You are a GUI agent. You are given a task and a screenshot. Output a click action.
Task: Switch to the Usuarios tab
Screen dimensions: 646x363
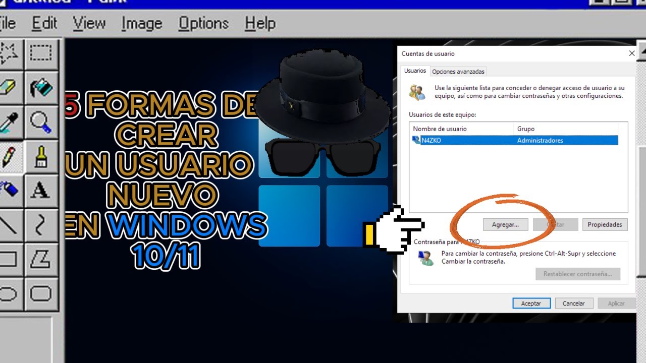pyautogui.click(x=415, y=71)
